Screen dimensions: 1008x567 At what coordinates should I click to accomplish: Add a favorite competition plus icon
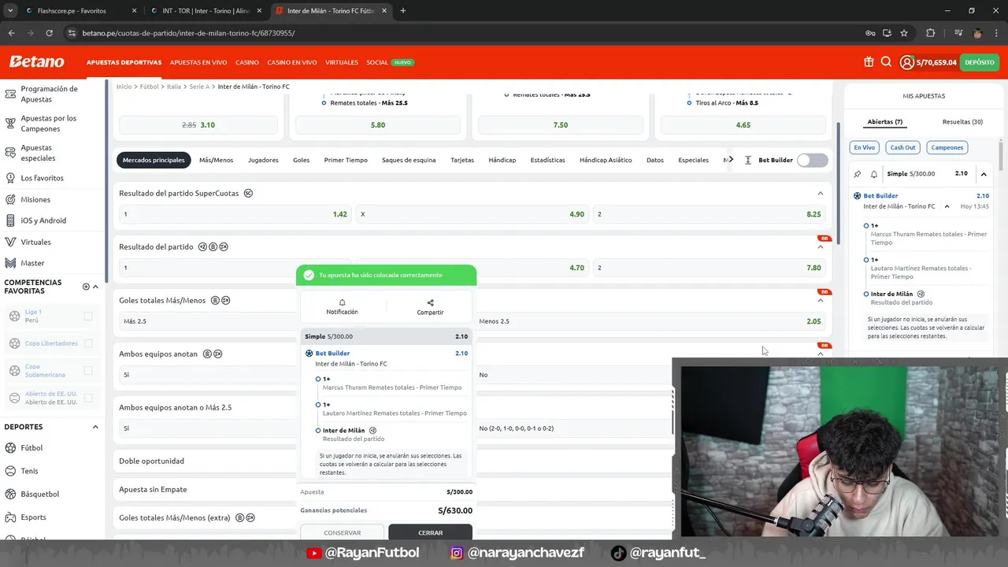click(86, 287)
